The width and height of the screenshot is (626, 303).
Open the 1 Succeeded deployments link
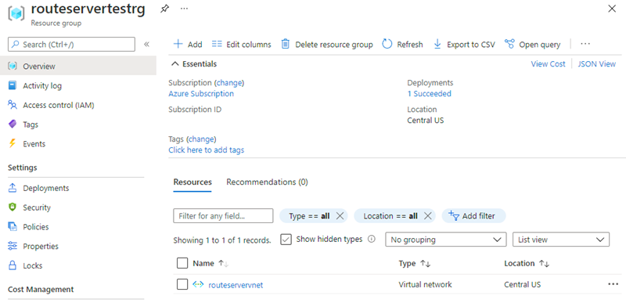tap(429, 94)
